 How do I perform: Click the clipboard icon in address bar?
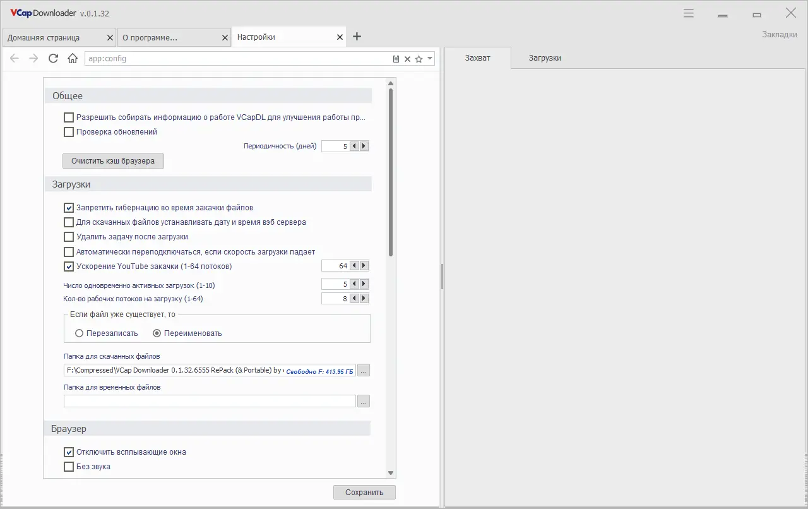(396, 59)
